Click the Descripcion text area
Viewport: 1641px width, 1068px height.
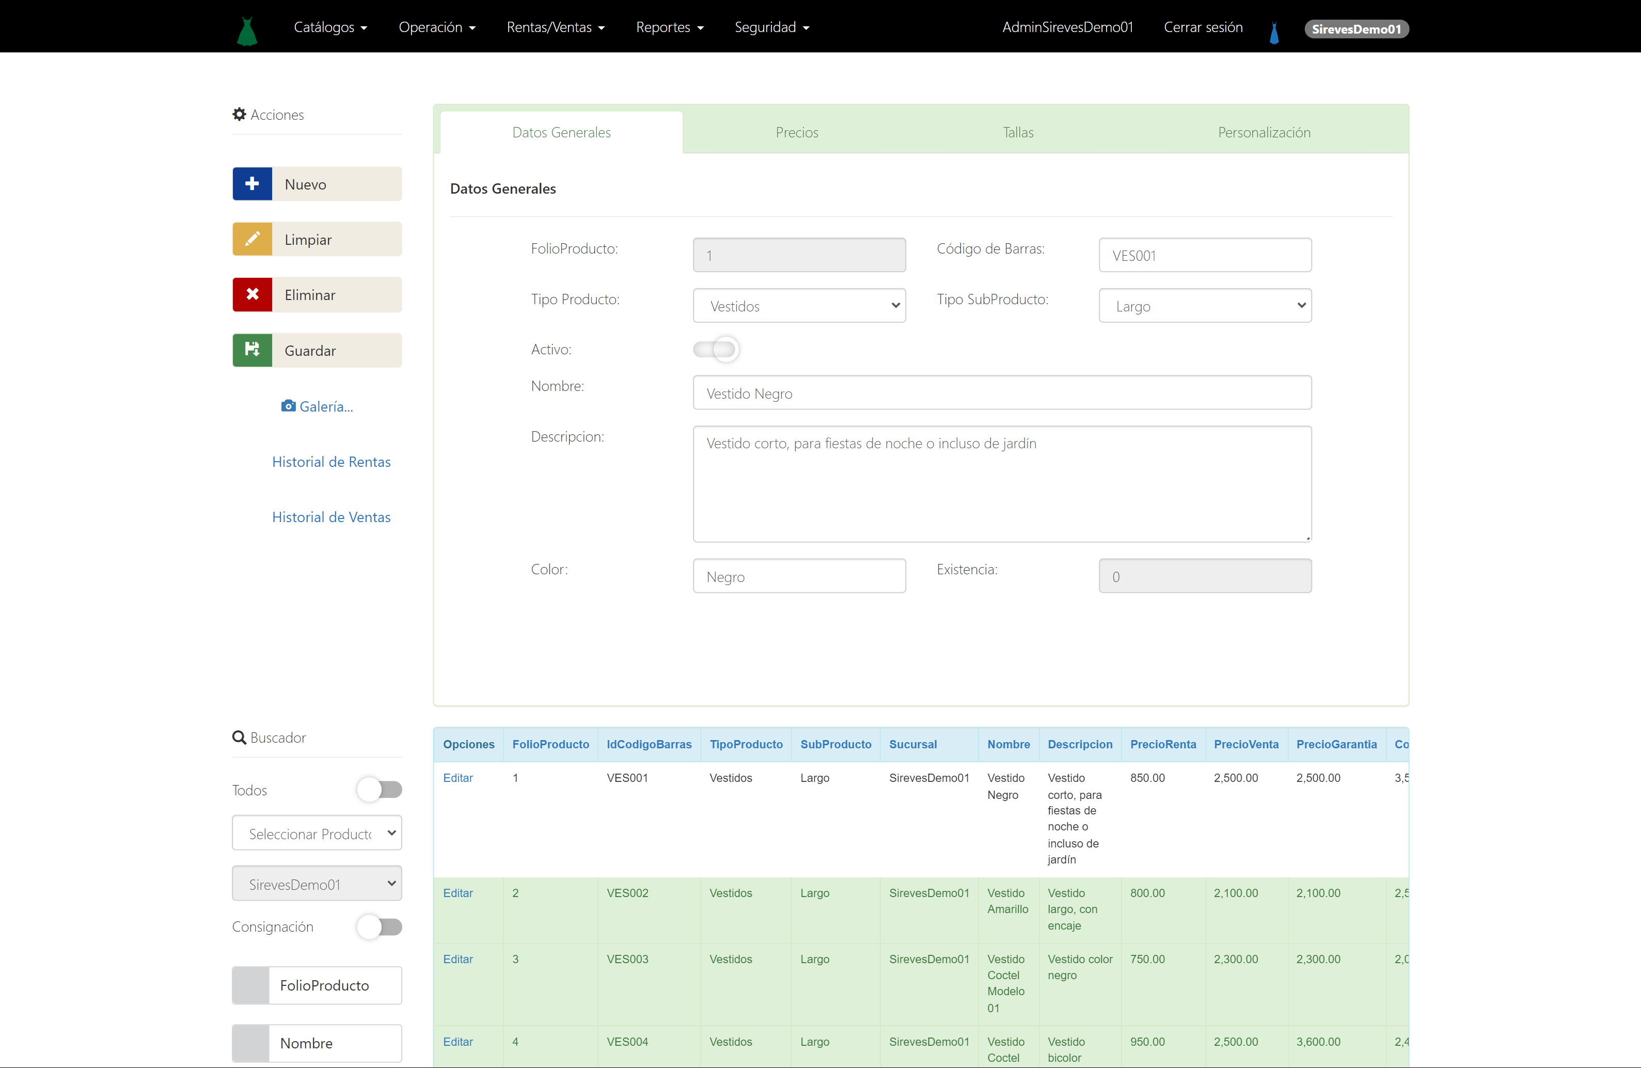click(x=1002, y=483)
